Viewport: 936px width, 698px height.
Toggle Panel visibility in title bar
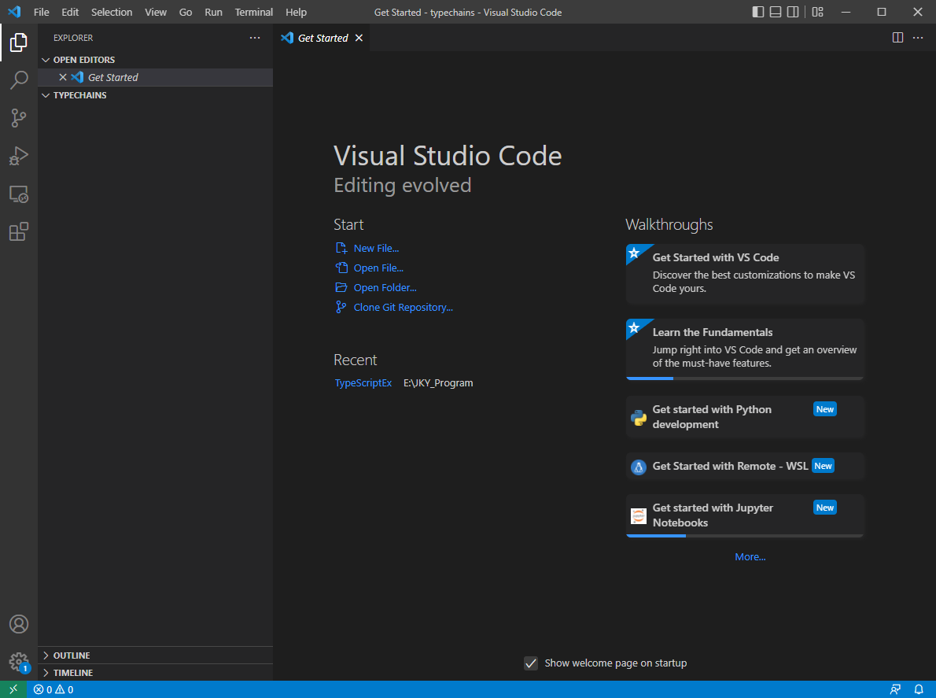tap(776, 12)
